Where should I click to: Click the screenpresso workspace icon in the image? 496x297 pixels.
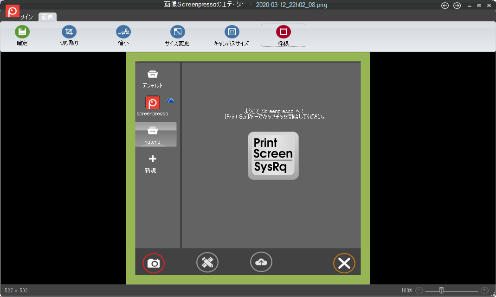point(153,103)
